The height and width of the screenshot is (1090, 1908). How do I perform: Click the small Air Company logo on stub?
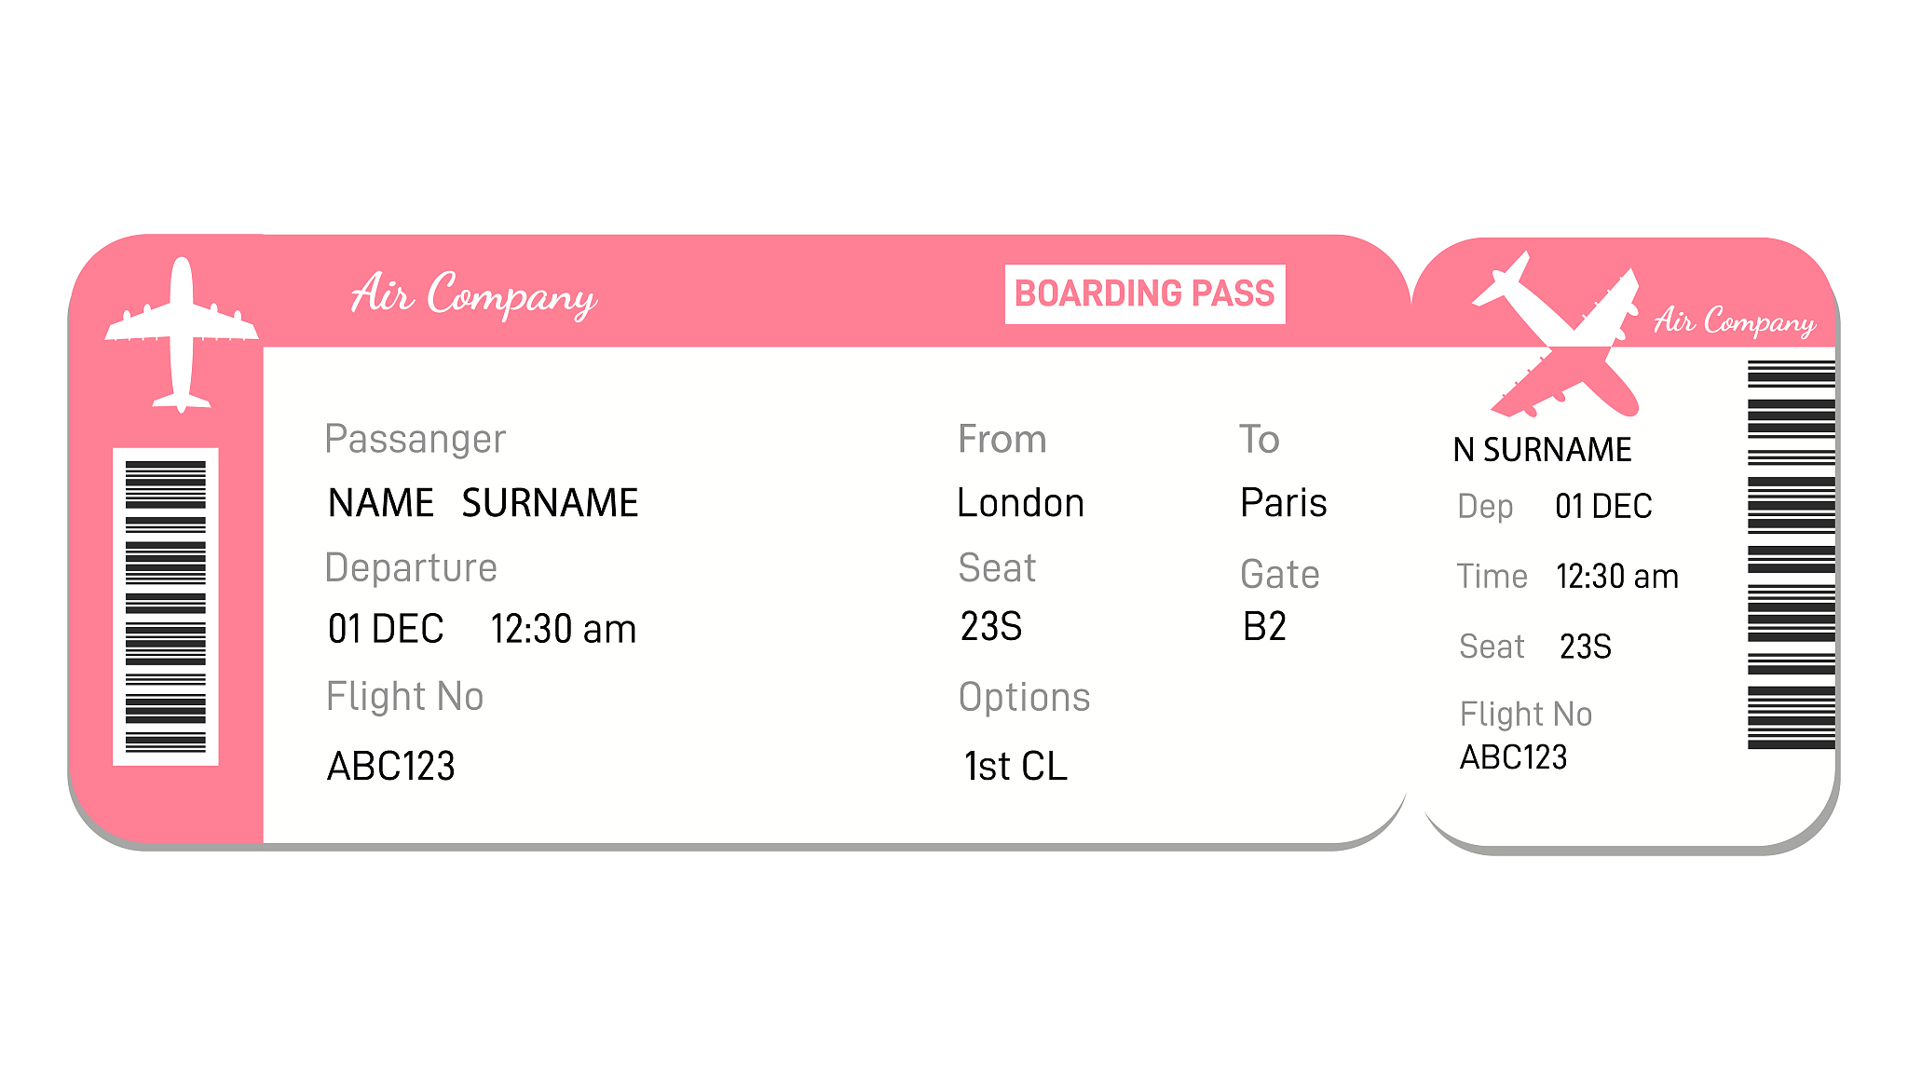1735,321
